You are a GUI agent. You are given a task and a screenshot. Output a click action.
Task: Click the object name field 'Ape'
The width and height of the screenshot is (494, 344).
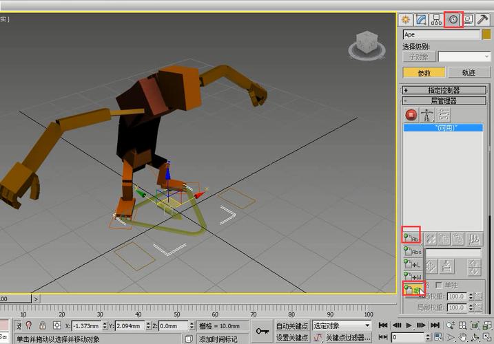point(441,34)
